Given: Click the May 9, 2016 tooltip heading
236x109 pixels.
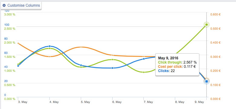Looking at the screenshot, I should pos(168,58).
